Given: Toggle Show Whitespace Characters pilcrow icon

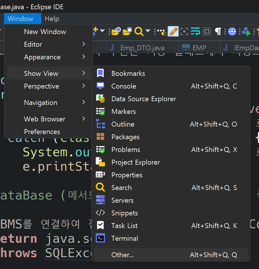Looking at the screenshot, I should coord(218,31).
